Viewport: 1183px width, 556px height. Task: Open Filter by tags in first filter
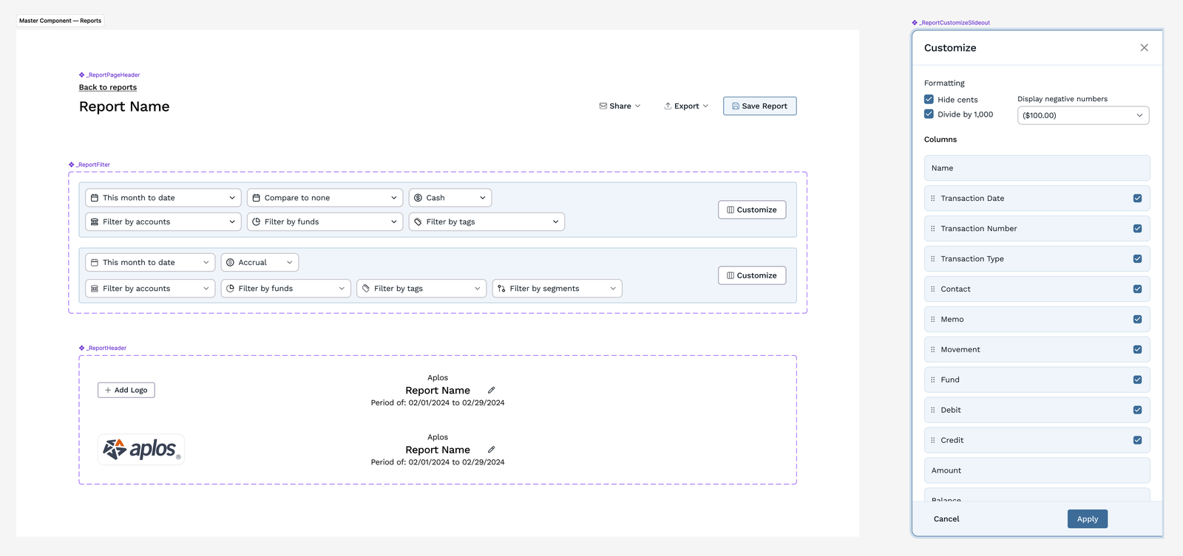pyautogui.click(x=487, y=222)
